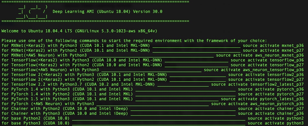
Task: Click 'for PyTorch (+AWS Neuron) with Python3' description
Action: click(48, 104)
